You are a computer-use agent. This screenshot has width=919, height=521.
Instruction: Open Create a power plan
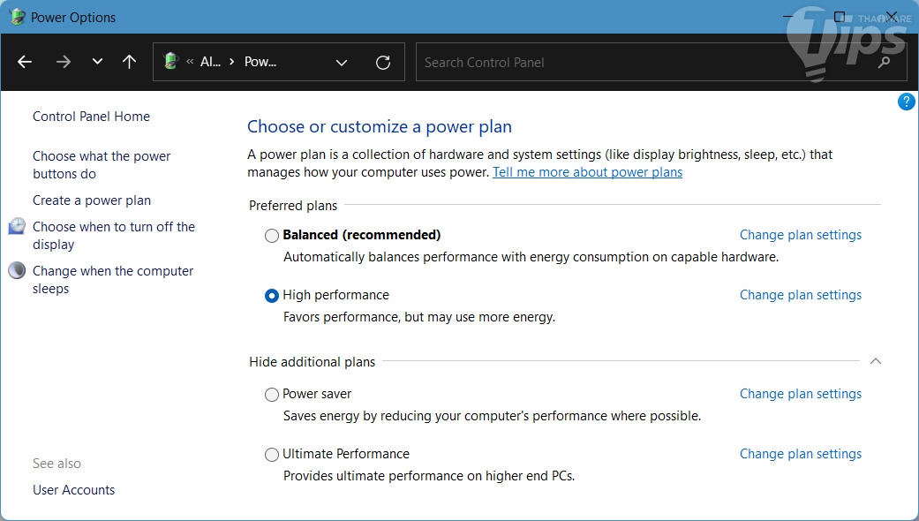pyautogui.click(x=92, y=200)
